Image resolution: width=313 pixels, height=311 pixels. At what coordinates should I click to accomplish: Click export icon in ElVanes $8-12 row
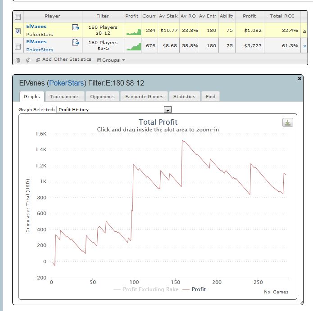(x=76, y=29)
